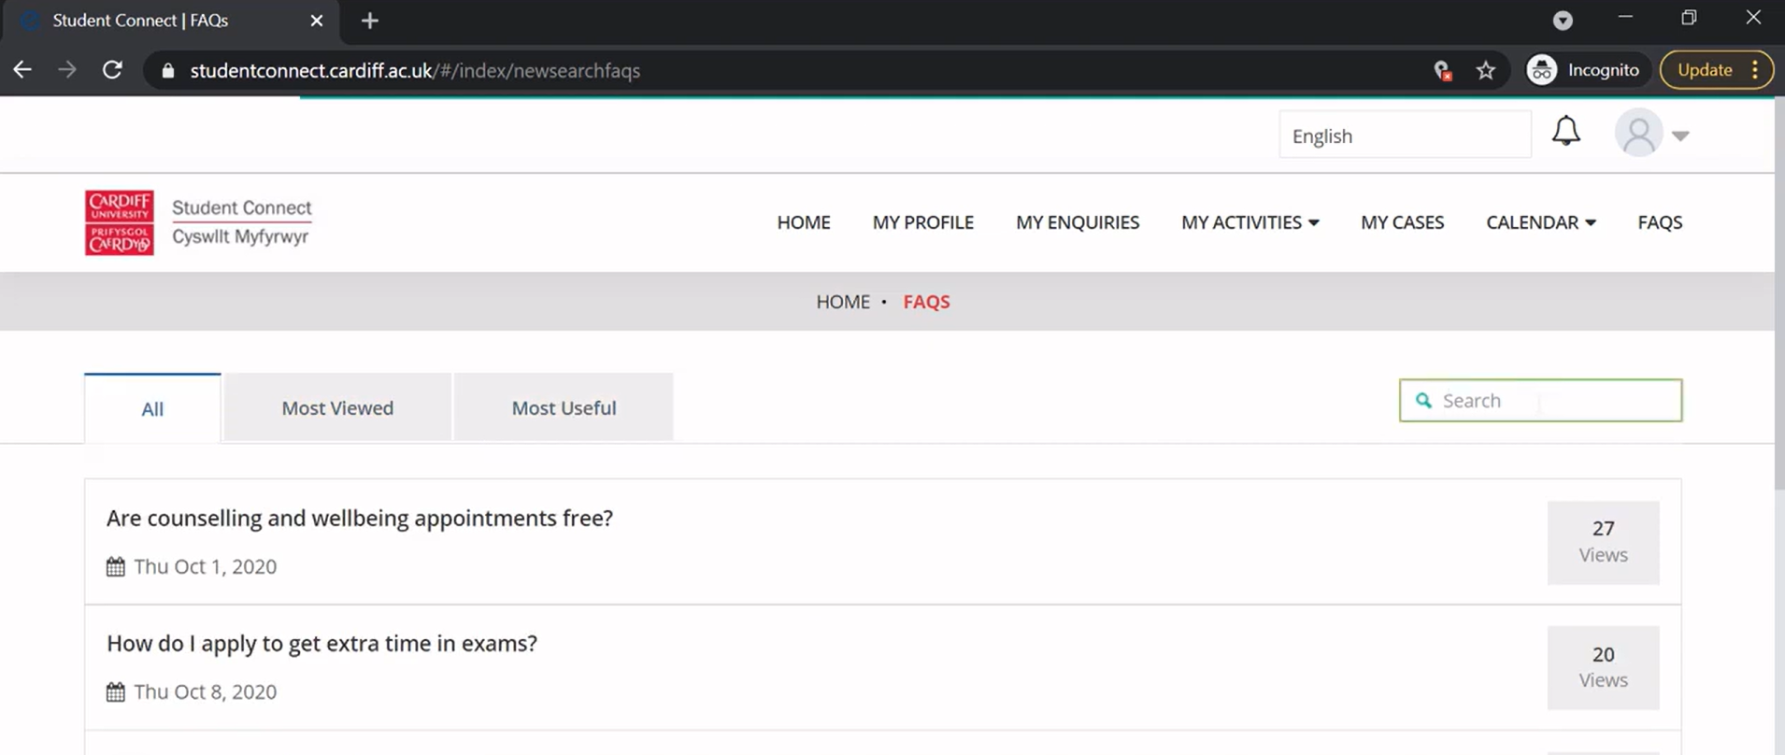1785x755 pixels.
Task: Open a new browser tab
Action: [370, 21]
